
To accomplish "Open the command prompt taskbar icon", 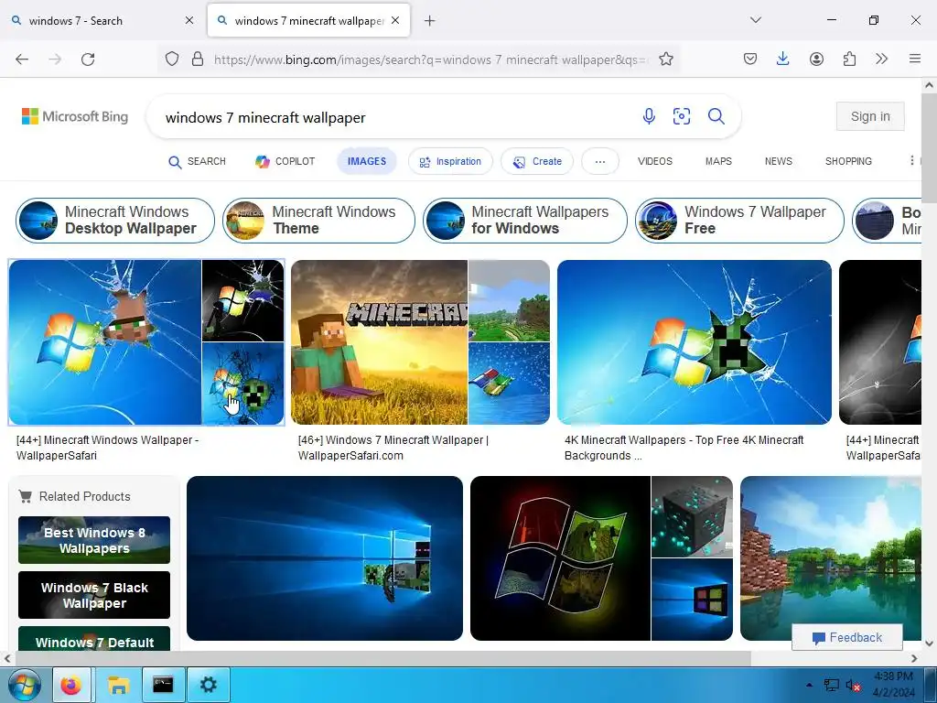I will click(x=163, y=685).
